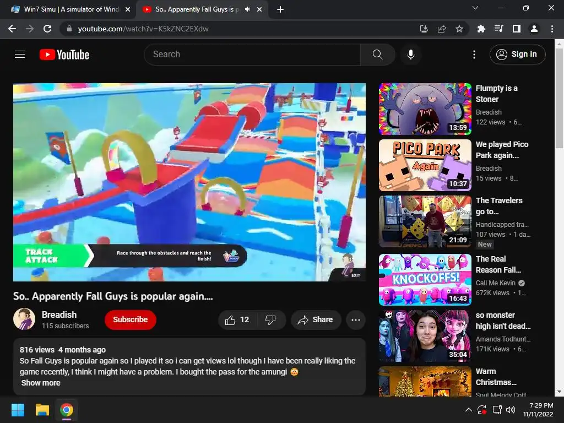The image size is (564, 423).
Task: Open Windows Start menu
Action: click(x=18, y=410)
